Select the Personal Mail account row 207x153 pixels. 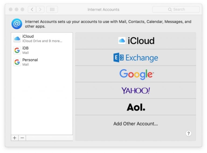tap(41, 62)
